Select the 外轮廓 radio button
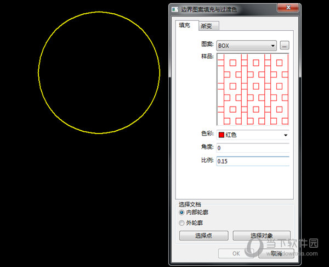The image size is (329, 267). point(181,222)
